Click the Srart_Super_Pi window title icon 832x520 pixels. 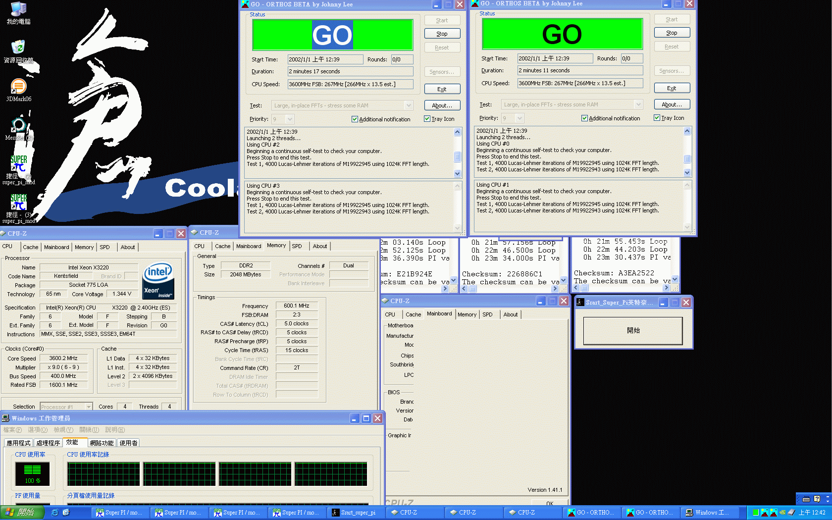click(x=580, y=302)
